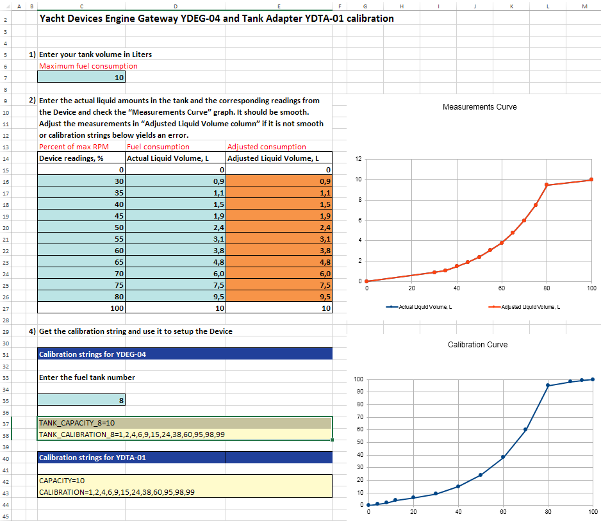The height and width of the screenshot is (521, 601).
Task: Select orange Adjusted Liquid Volume cell 0,9
Action: point(279,181)
